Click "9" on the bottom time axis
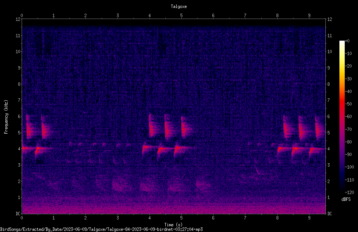The width and height of the screenshot is (358, 232). (x=309, y=218)
